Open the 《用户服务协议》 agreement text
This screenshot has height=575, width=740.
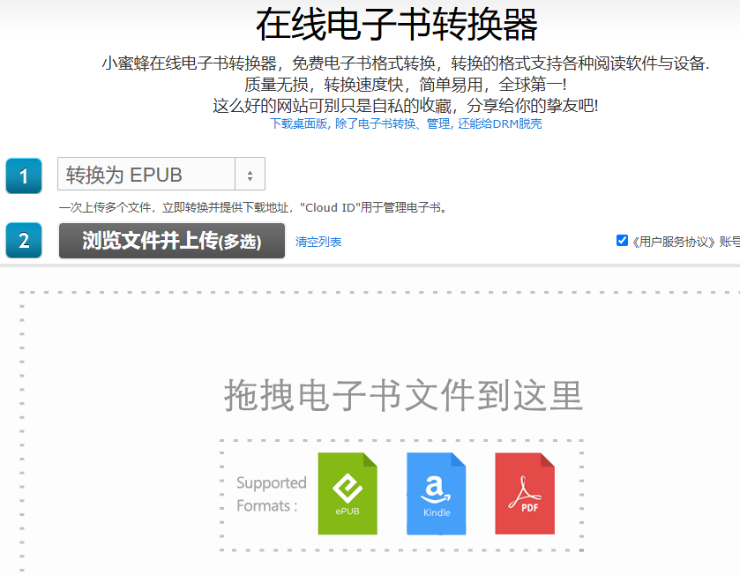click(674, 242)
